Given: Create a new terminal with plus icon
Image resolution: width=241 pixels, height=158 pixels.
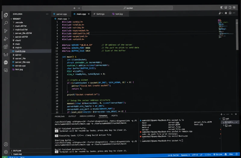Looking at the screenshot, I should click(x=221, y=114).
